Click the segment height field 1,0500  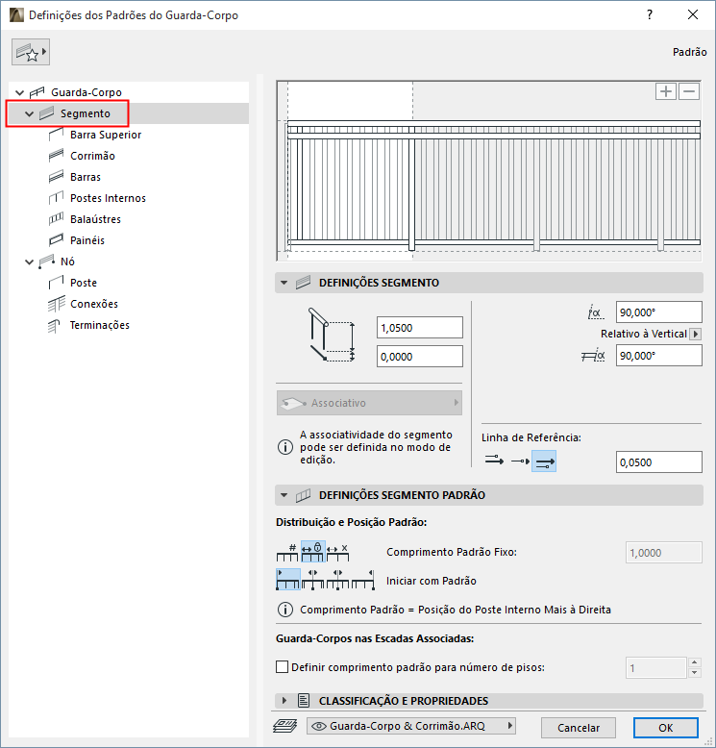click(420, 328)
